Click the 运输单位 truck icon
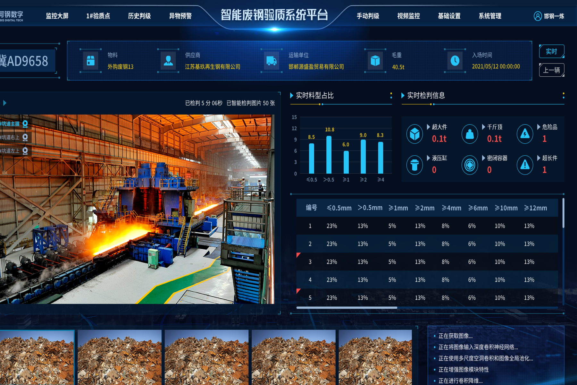577x385 pixels. [272, 61]
